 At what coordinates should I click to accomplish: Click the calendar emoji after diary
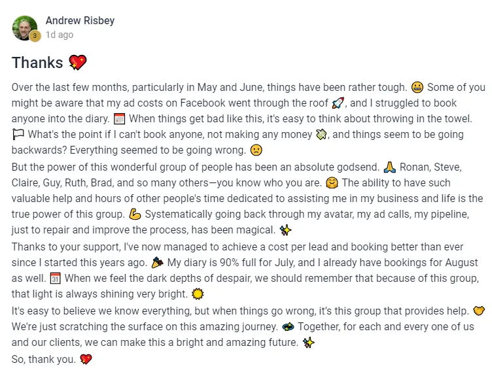119,119
